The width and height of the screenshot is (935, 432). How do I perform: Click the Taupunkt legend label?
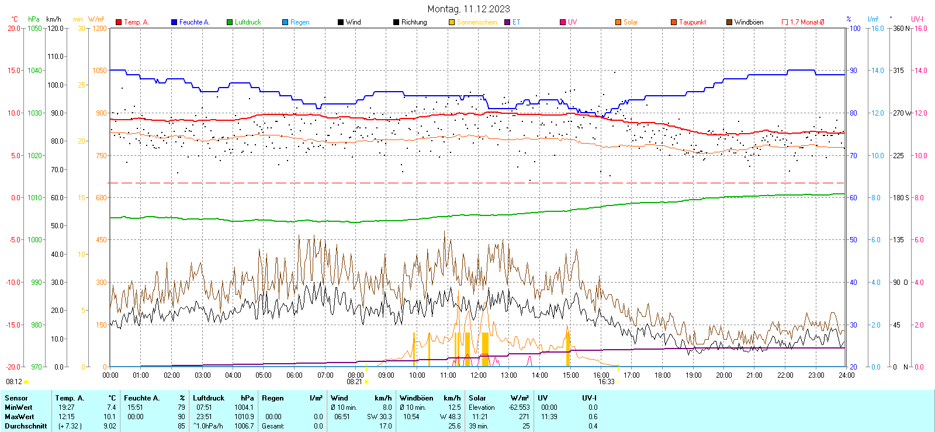click(692, 22)
